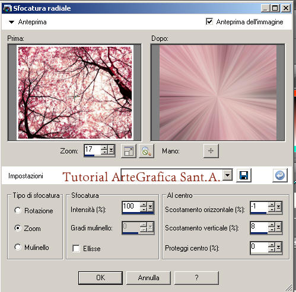
Task: Collapse the Anteprima section triangle
Action: (11, 22)
